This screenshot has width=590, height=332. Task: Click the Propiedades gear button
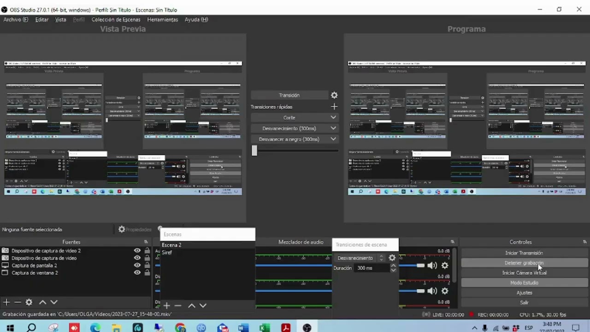coord(135,229)
